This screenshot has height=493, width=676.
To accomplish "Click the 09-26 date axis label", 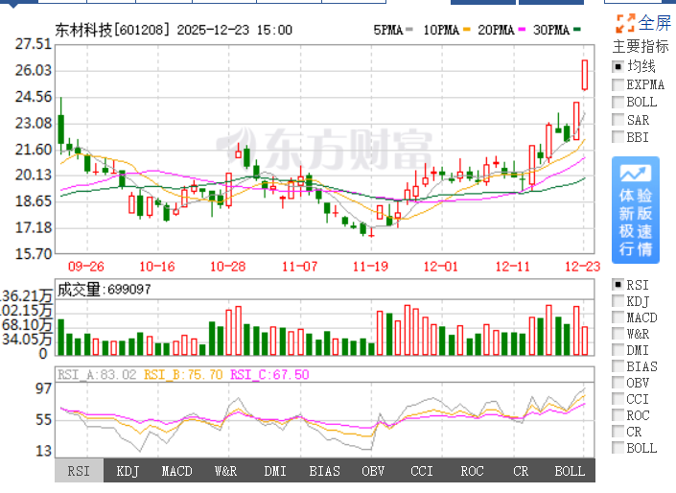I will 86,266.
